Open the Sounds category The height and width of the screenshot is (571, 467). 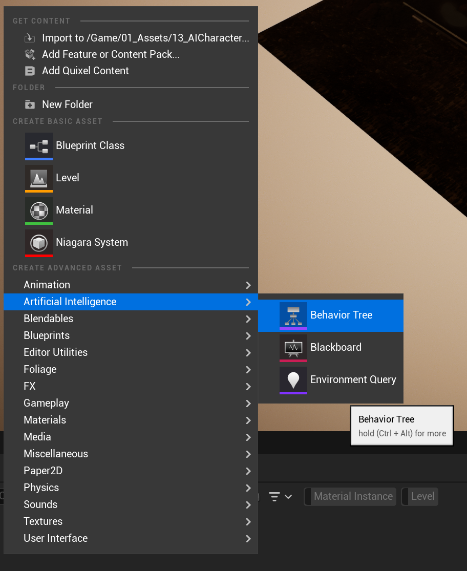[131, 505]
